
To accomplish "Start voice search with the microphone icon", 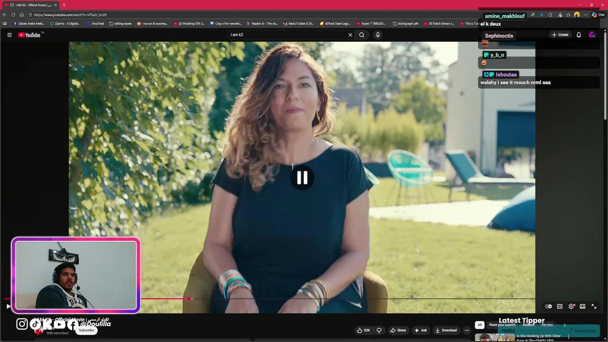I will [x=378, y=35].
